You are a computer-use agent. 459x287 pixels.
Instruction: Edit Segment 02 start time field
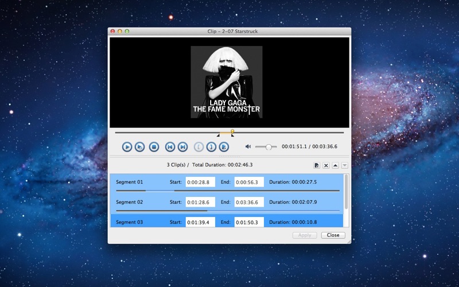tap(200, 202)
